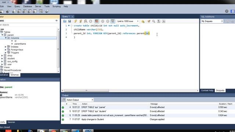
Task: Refresh the schemas list
Action: click(x=57, y=21)
